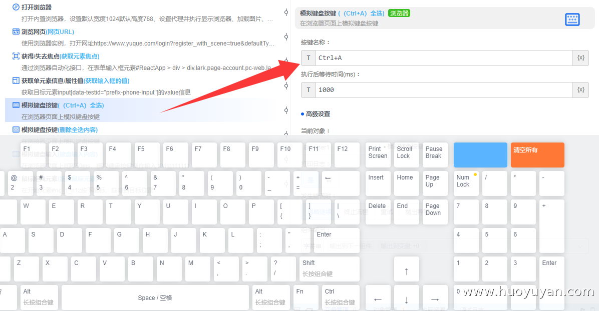
Task: Click the F12 key
Action: tap(347, 155)
